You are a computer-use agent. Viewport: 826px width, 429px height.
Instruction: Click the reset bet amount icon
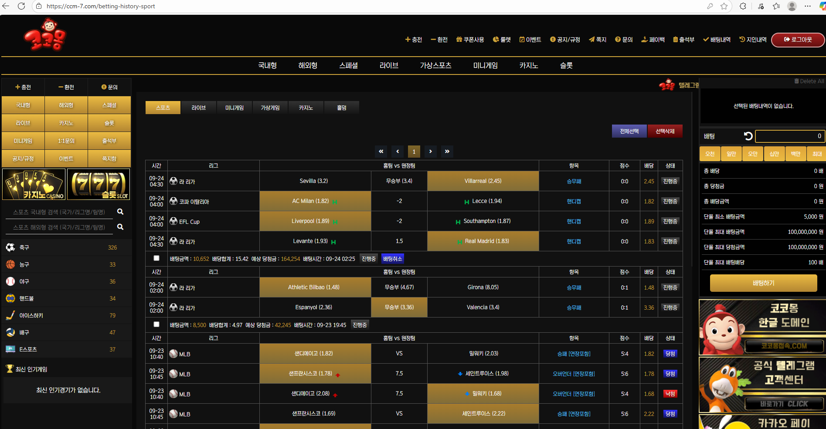tap(748, 136)
